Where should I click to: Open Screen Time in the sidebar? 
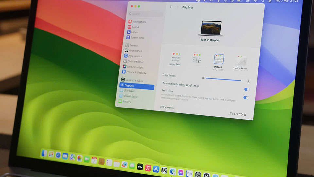point(135,37)
